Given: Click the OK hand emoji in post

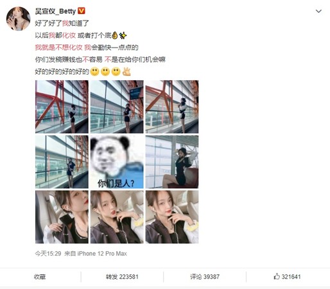Looking at the screenshot, I should pos(126,71).
